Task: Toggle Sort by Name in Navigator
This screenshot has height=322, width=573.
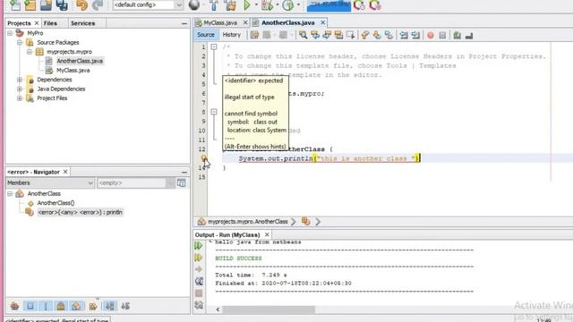Action: [109, 306]
